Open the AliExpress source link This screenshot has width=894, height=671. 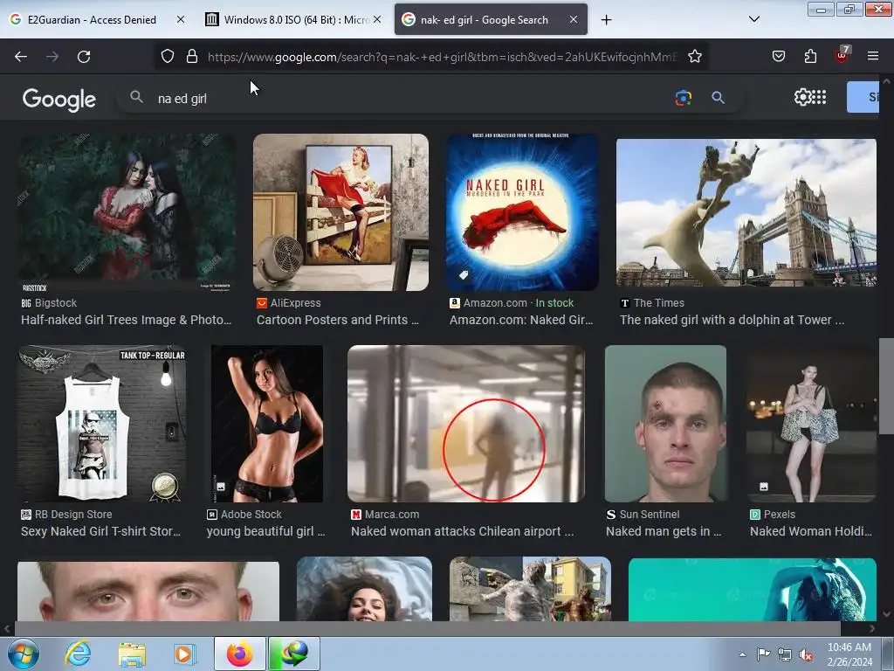[x=288, y=303]
